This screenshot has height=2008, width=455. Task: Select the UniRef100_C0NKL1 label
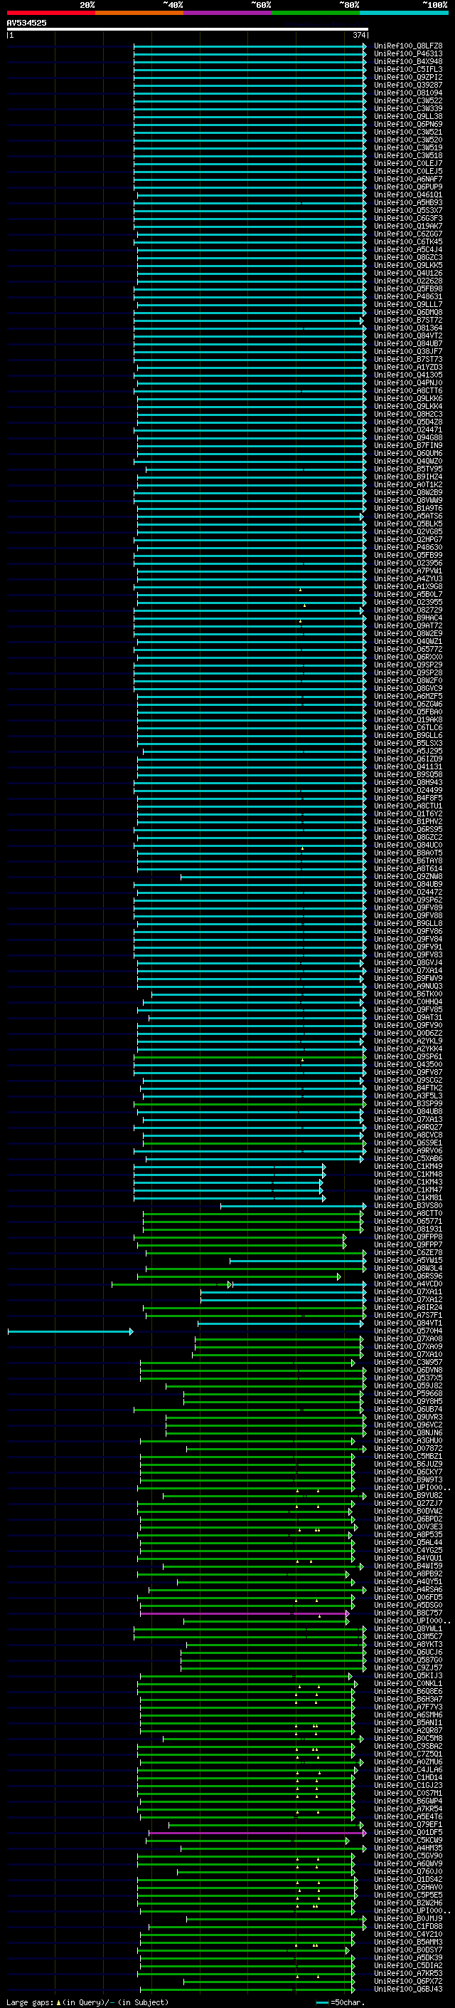coord(408,1683)
